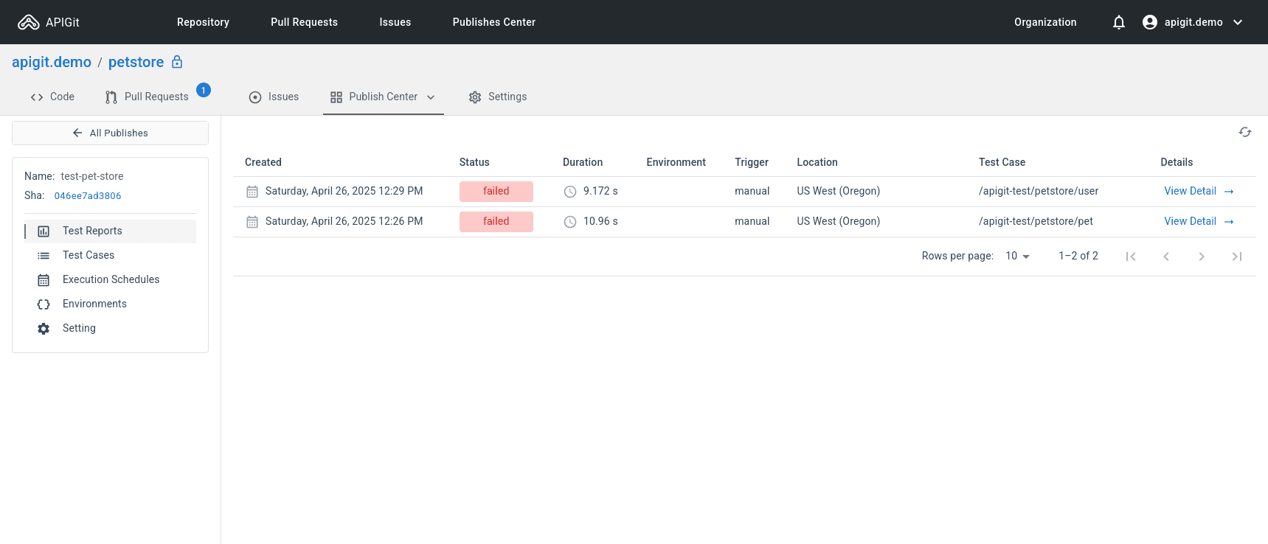Go to first page of results
Viewport: 1268px width, 544px height.
tap(1131, 257)
